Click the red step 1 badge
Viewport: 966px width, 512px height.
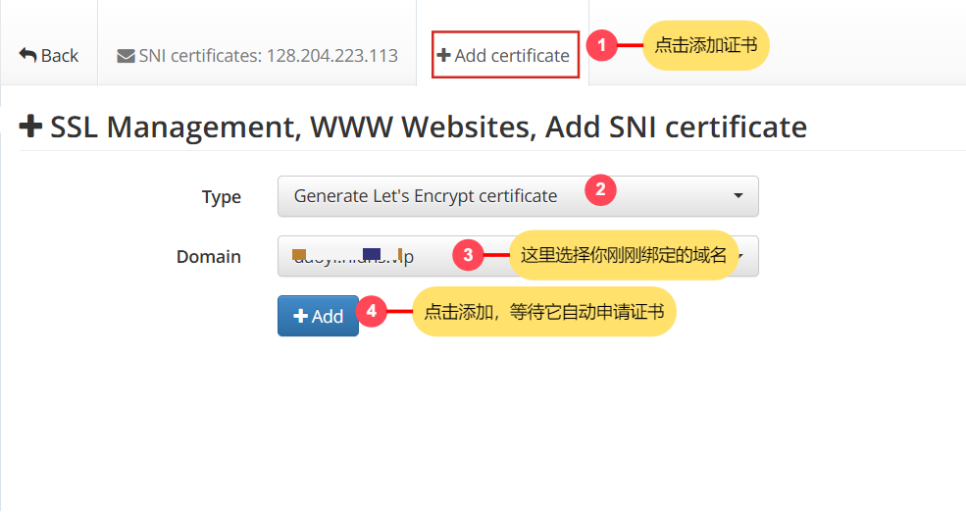tap(601, 45)
